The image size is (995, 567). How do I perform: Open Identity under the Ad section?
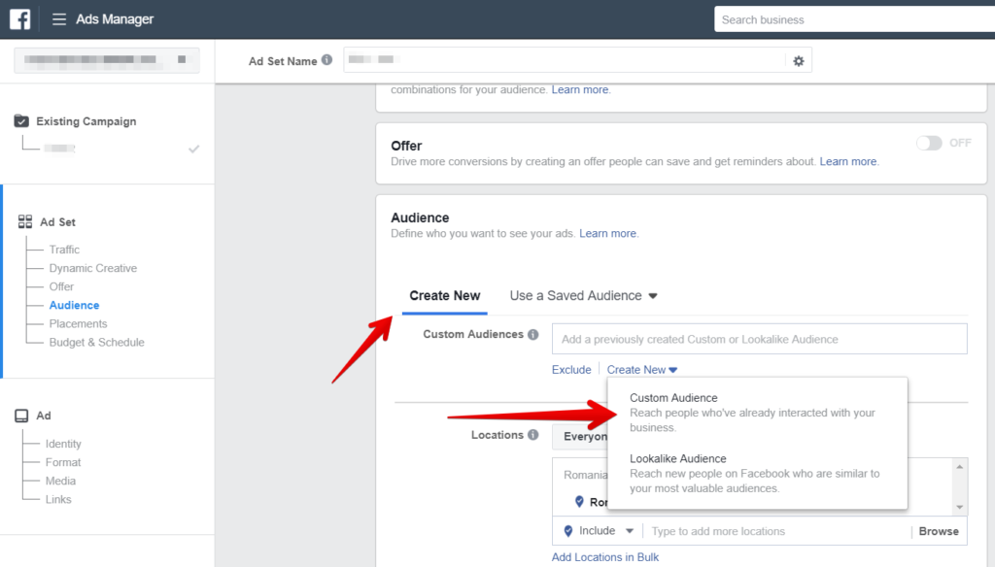(63, 444)
